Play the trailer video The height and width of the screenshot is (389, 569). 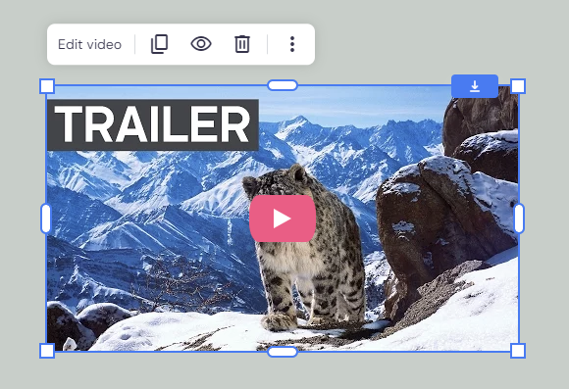[x=283, y=219]
